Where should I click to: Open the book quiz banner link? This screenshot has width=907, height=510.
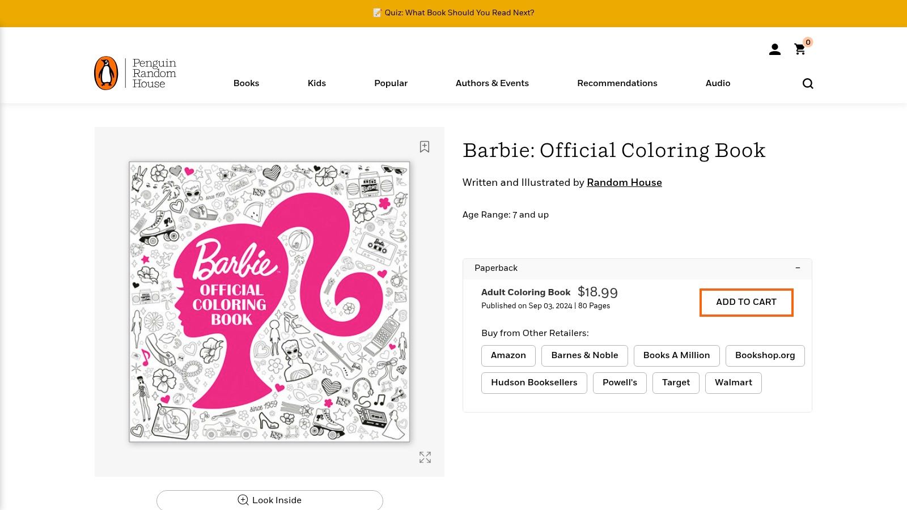click(459, 12)
